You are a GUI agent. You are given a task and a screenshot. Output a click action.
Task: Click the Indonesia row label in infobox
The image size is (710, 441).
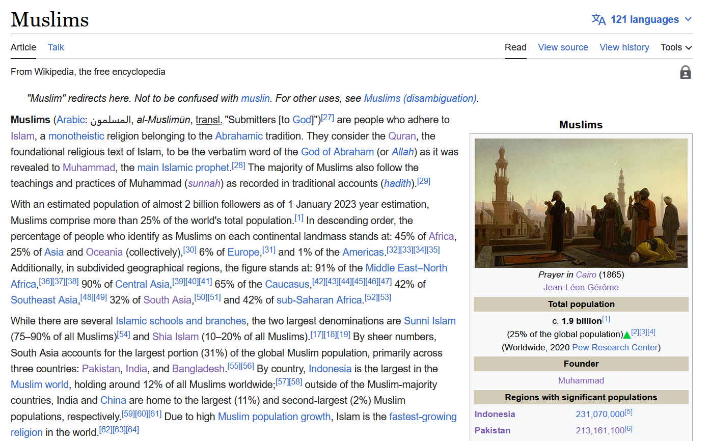(x=495, y=414)
